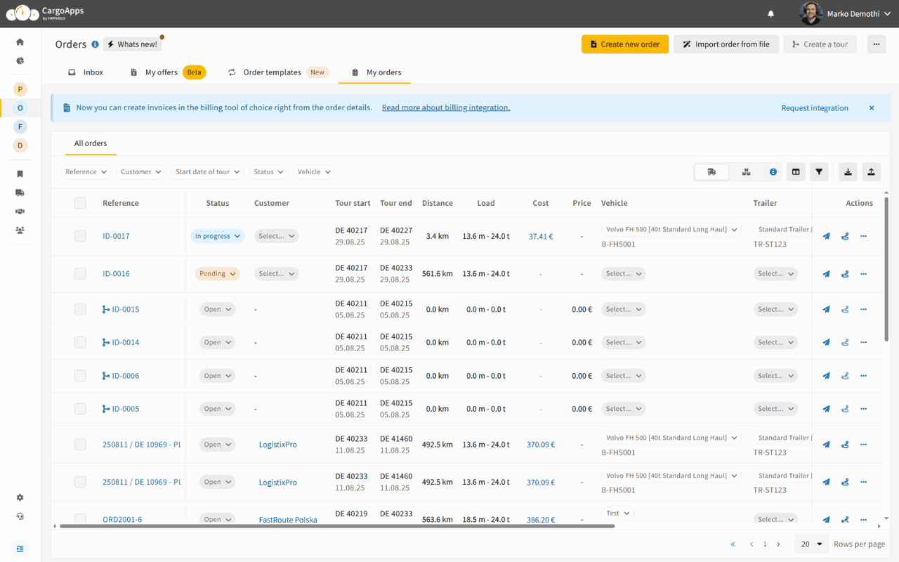The width and height of the screenshot is (899, 562).
Task: Click the column layout icon
Action: 796,172
